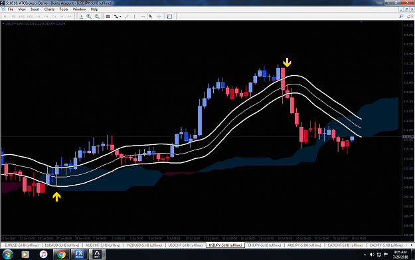This screenshot has height=260, width=415.
Task: Click the show desktop strip beside the clock
Action: click(x=413, y=255)
